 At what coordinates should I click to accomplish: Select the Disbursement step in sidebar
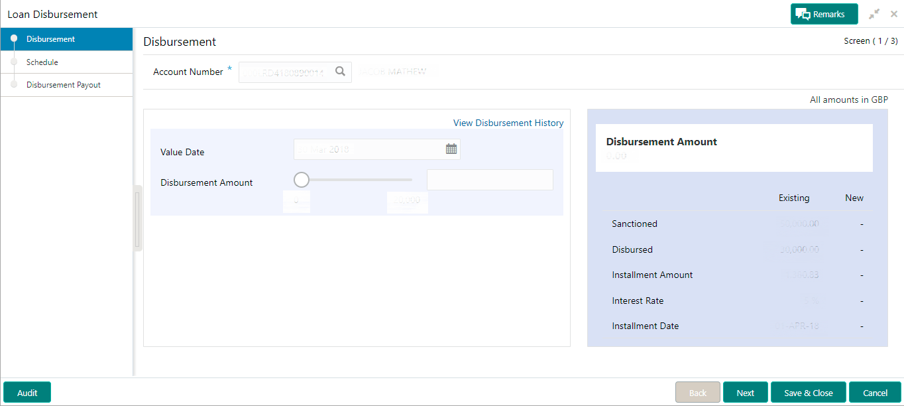[66, 39]
